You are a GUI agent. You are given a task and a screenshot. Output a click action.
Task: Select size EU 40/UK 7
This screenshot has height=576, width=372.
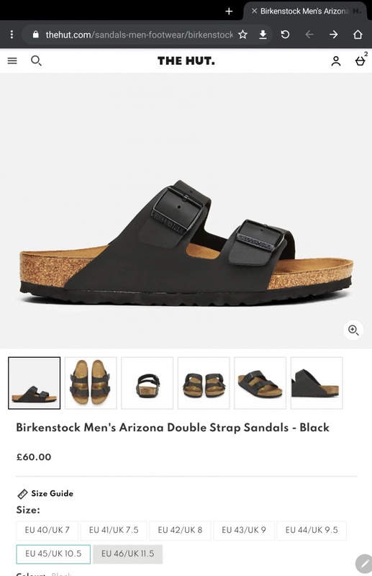[47, 530]
